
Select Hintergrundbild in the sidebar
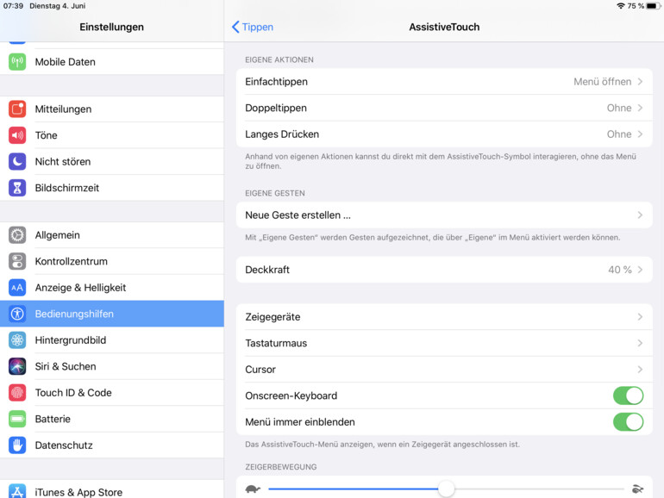(70, 340)
